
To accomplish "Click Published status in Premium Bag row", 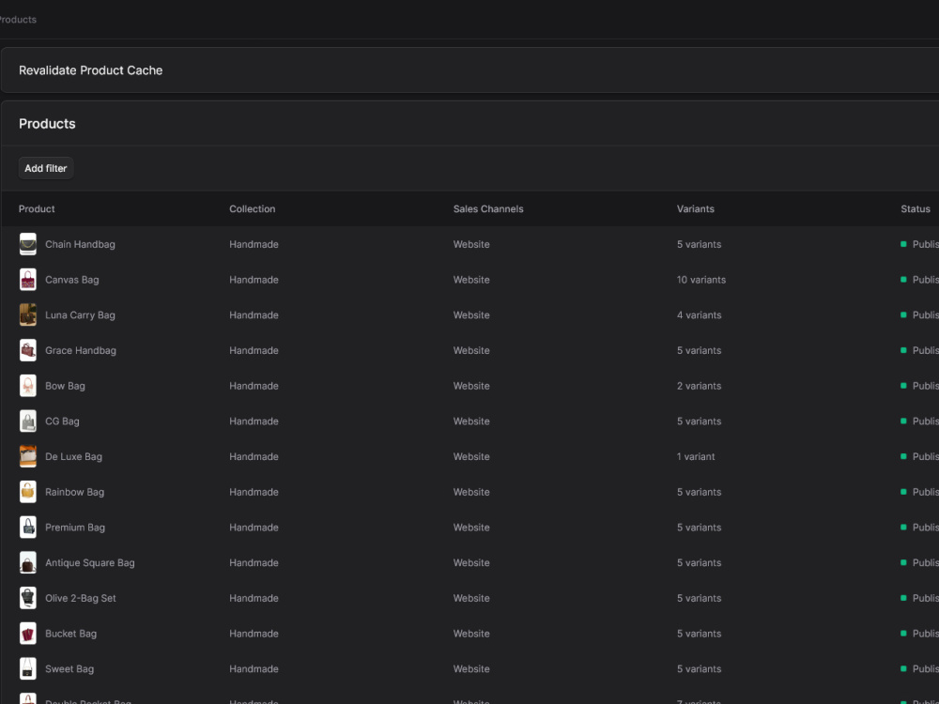I will click(920, 527).
